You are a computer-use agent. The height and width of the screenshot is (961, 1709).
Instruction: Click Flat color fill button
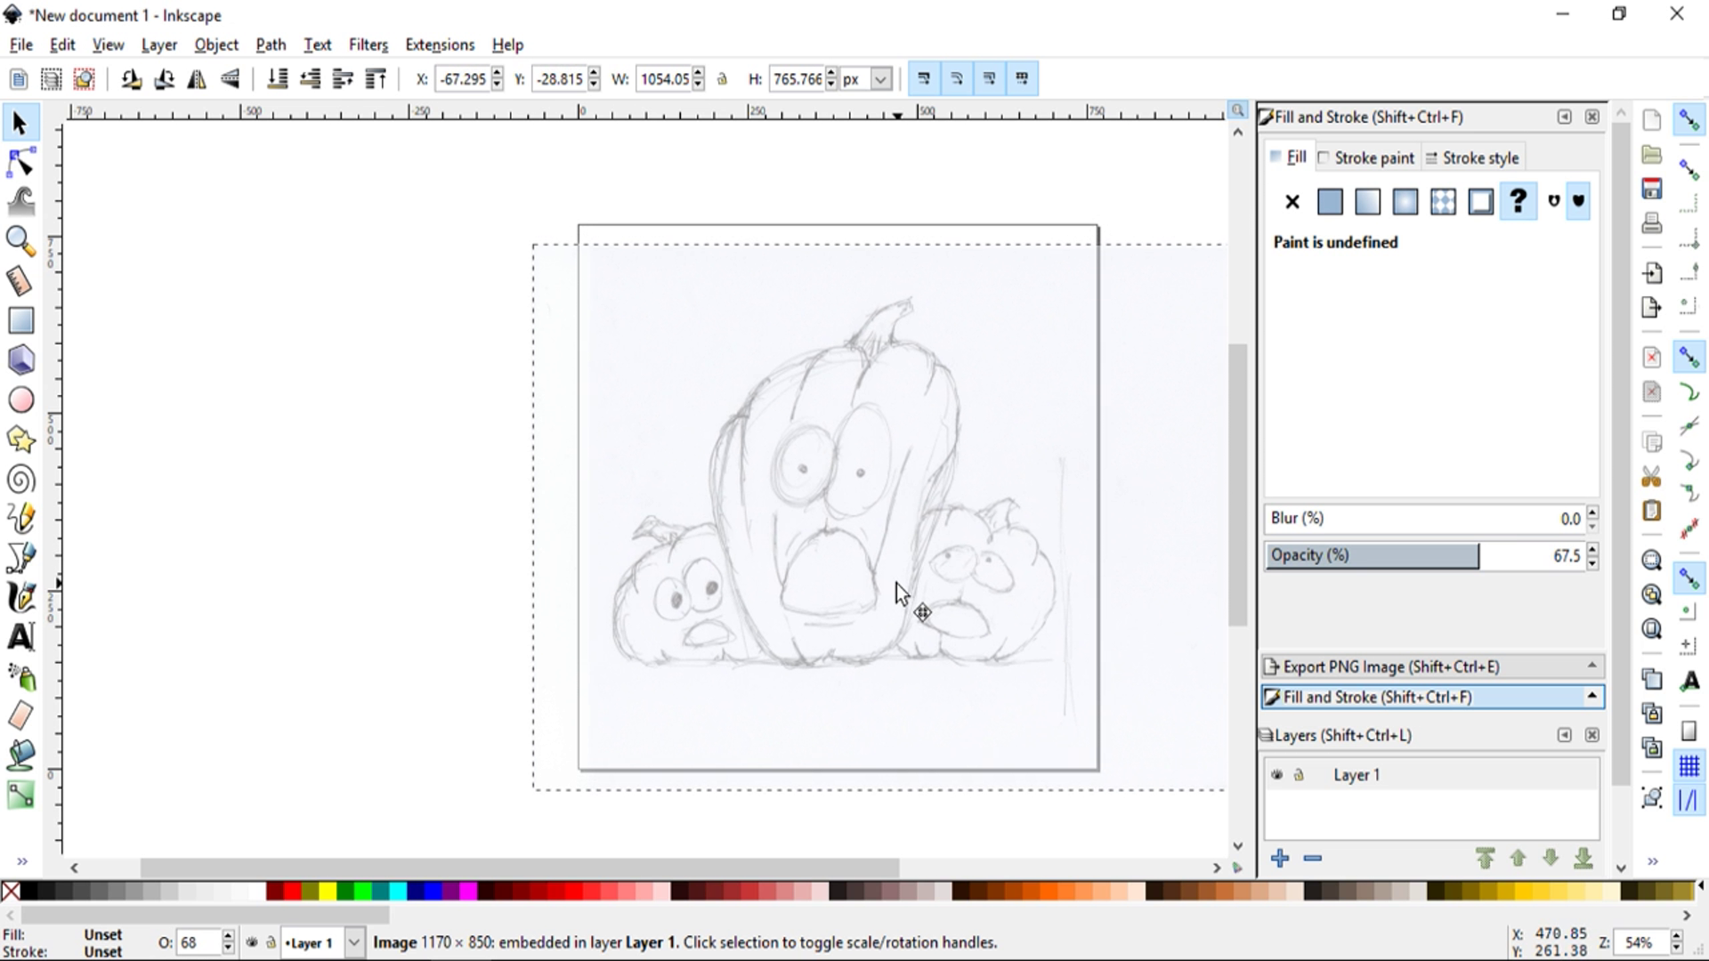pos(1330,202)
